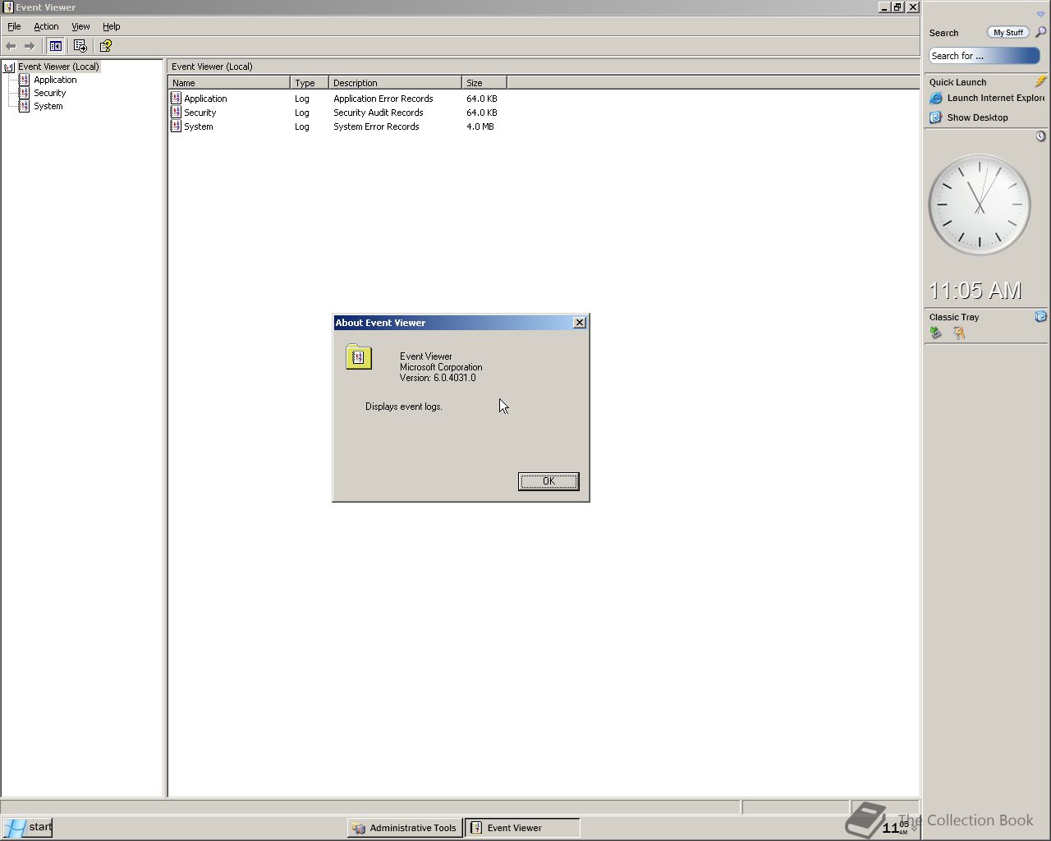Click the Internet Explorer icon in sidebar

(x=935, y=98)
